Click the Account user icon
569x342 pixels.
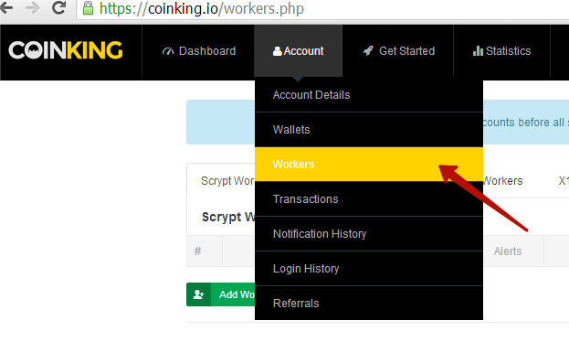[277, 51]
